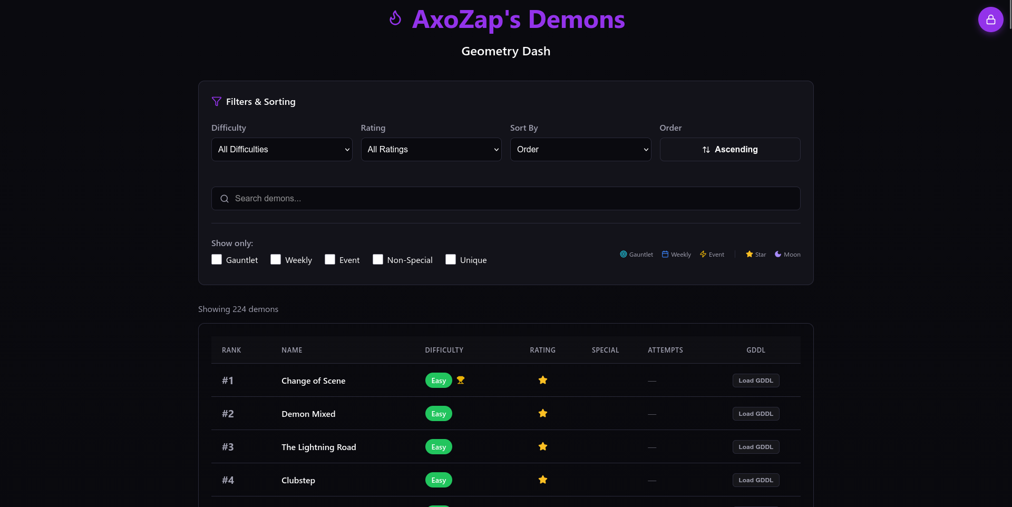Click the Easy badge for The Lightning Road
This screenshot has height=507, width=1012.
[439, 447]
